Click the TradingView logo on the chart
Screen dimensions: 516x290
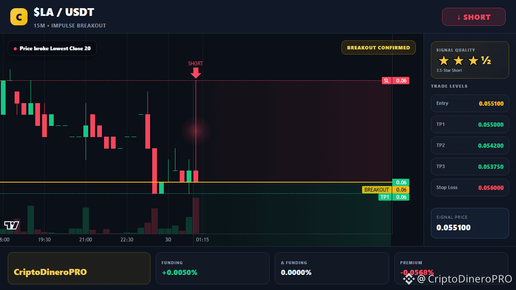12,225
